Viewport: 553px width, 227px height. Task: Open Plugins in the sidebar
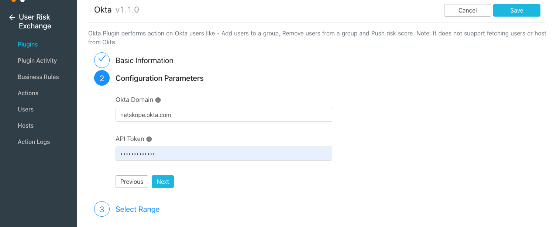point(28,44)
